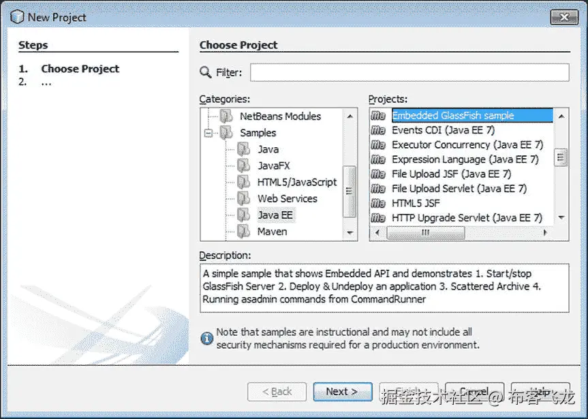This screenshot has width=588, height=419.
Task: Click Categories scroll down arrow
Action: 350,233
